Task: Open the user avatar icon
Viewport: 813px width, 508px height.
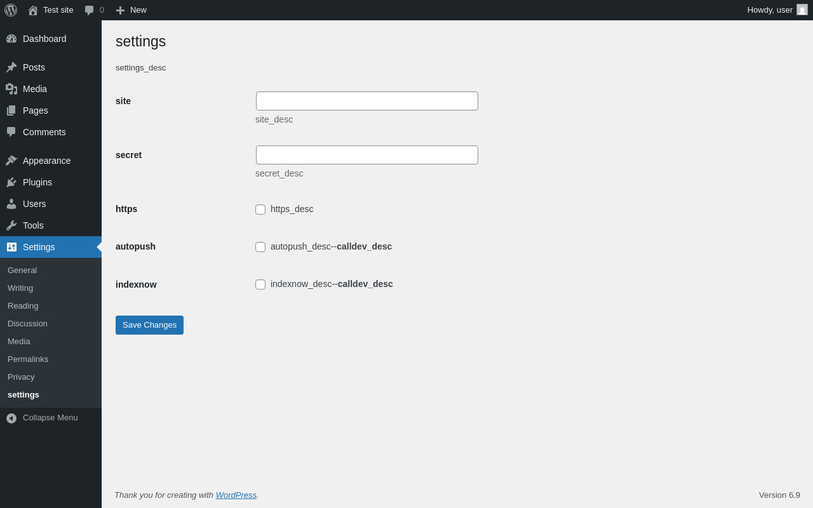Action: (x=802, y=10)
